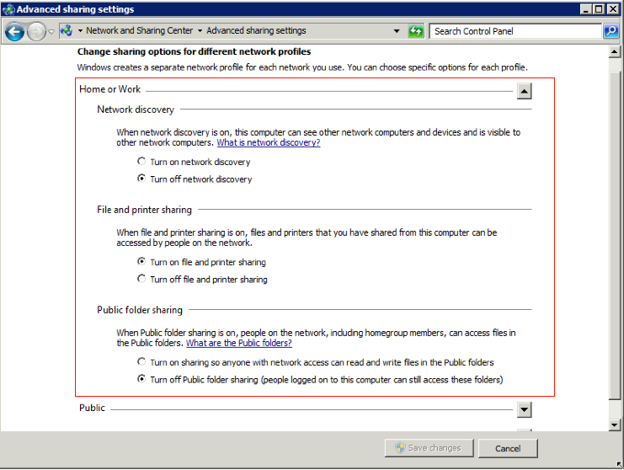
Task: Open the What are the Public folders? link
Action: (239, 343)
